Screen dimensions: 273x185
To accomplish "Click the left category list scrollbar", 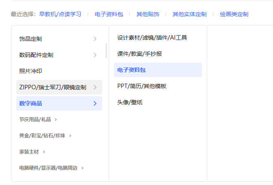I will [106, 50].
